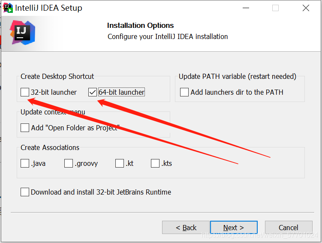The image size is (322, 243).
Task: Select the .kts association checkbox
Action: pyautogui.click(x=155, y=163)
